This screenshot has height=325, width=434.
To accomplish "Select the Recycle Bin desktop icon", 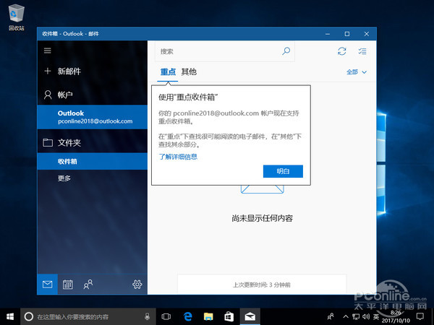I will click(x=17, y=17).
